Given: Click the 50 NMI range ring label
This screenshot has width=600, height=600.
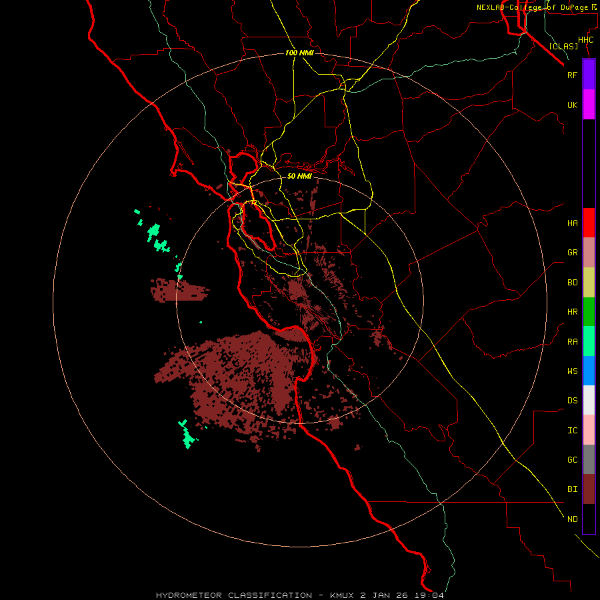Looking at the screenshot, I should tap(299, 176).
